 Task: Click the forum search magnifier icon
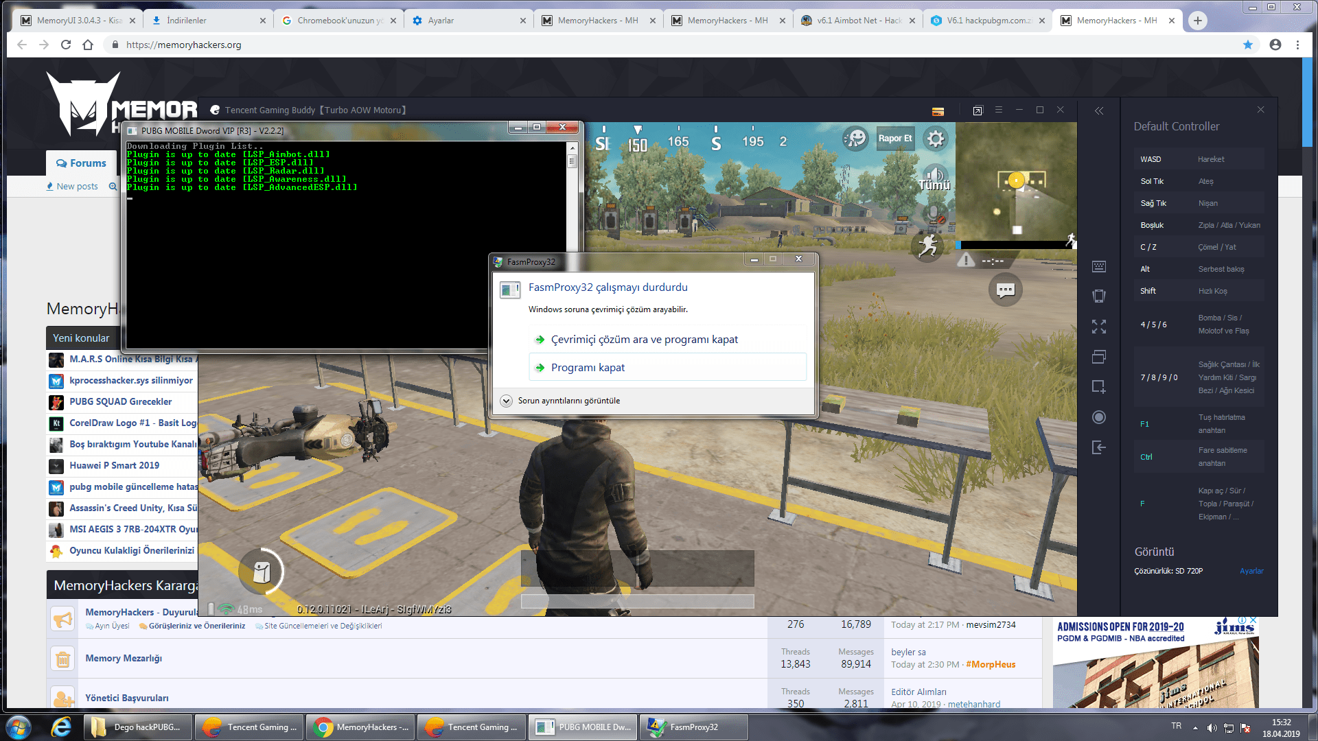point(113,186)
